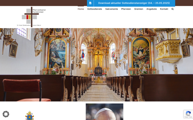Screen dimensions: 193x120
Task: Open the Gremien menu
Action: coord(139,9)
